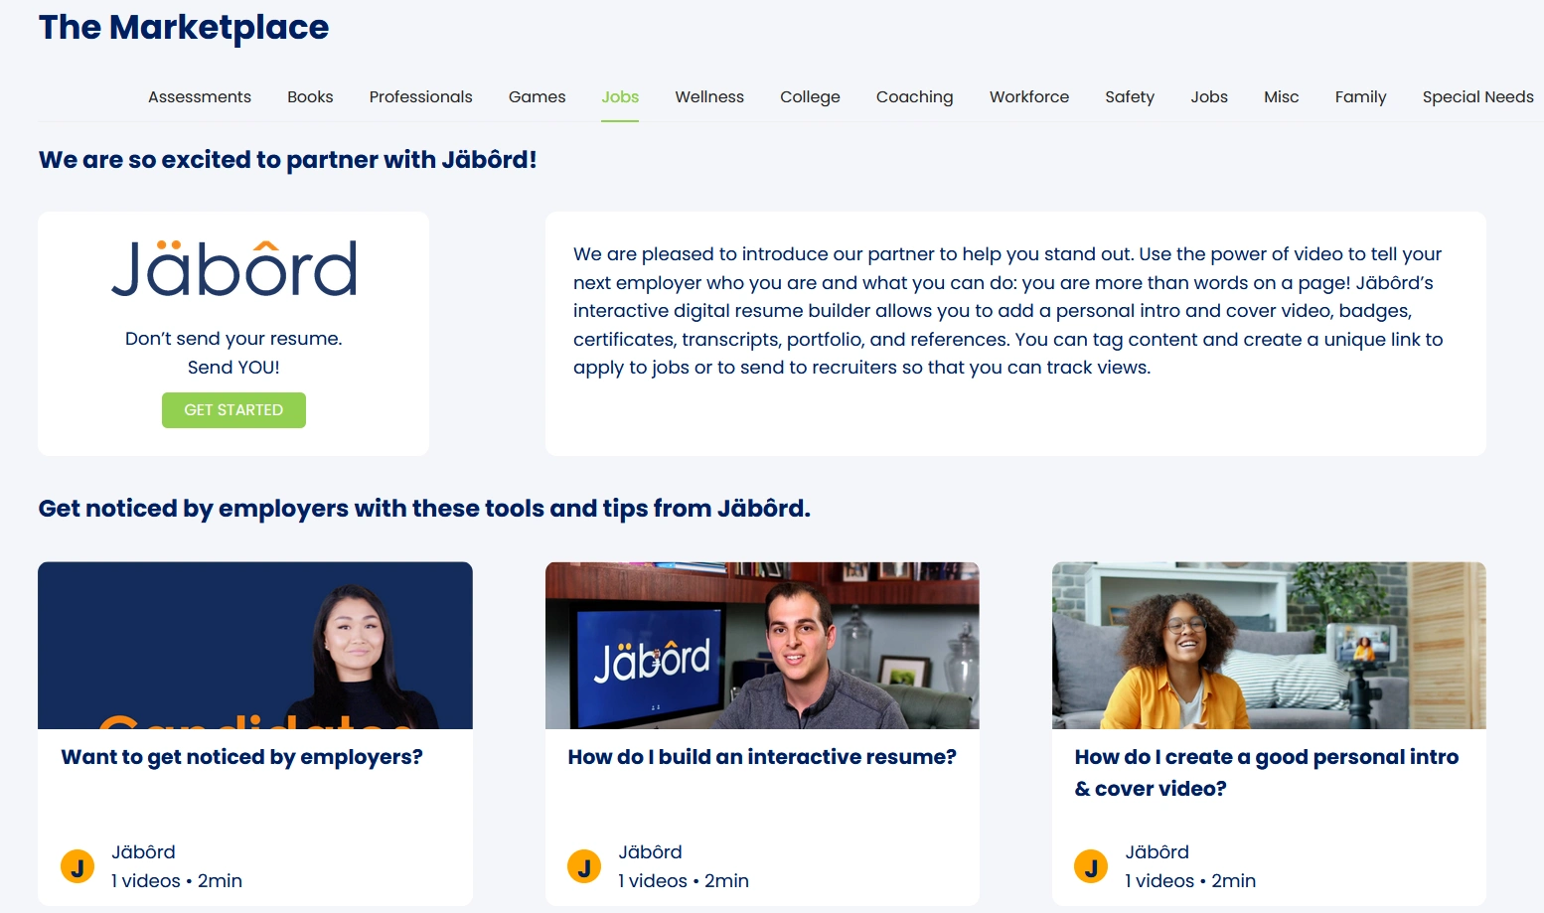The height and width of the screenshot is (913, 1544).
Task: Open 'Want to get noticed by employers?' title link
Action: [242, 757]
